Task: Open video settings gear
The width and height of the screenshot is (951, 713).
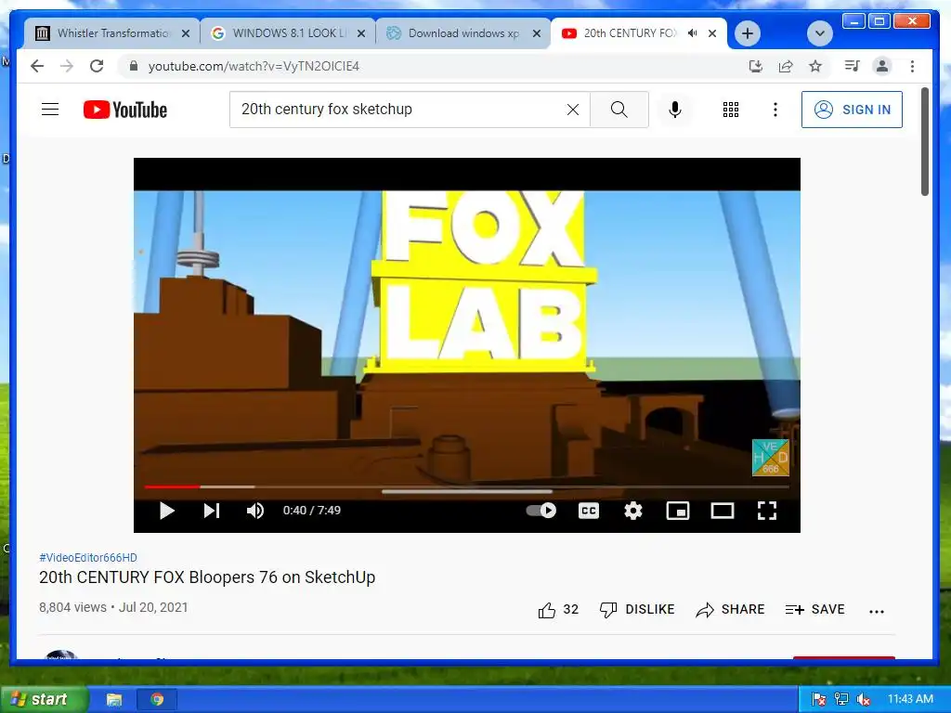Action: [633, 511]
